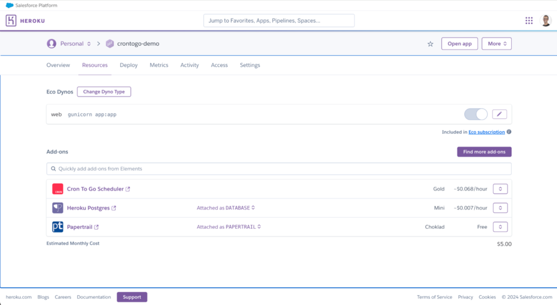Screen dimensions: 557x305
Task: Expand the Personal team switcher
Action: tap(89, 44)
